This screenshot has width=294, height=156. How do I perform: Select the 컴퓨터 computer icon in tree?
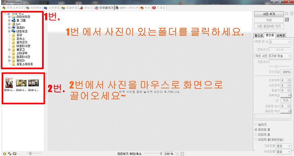click(13, 28)
